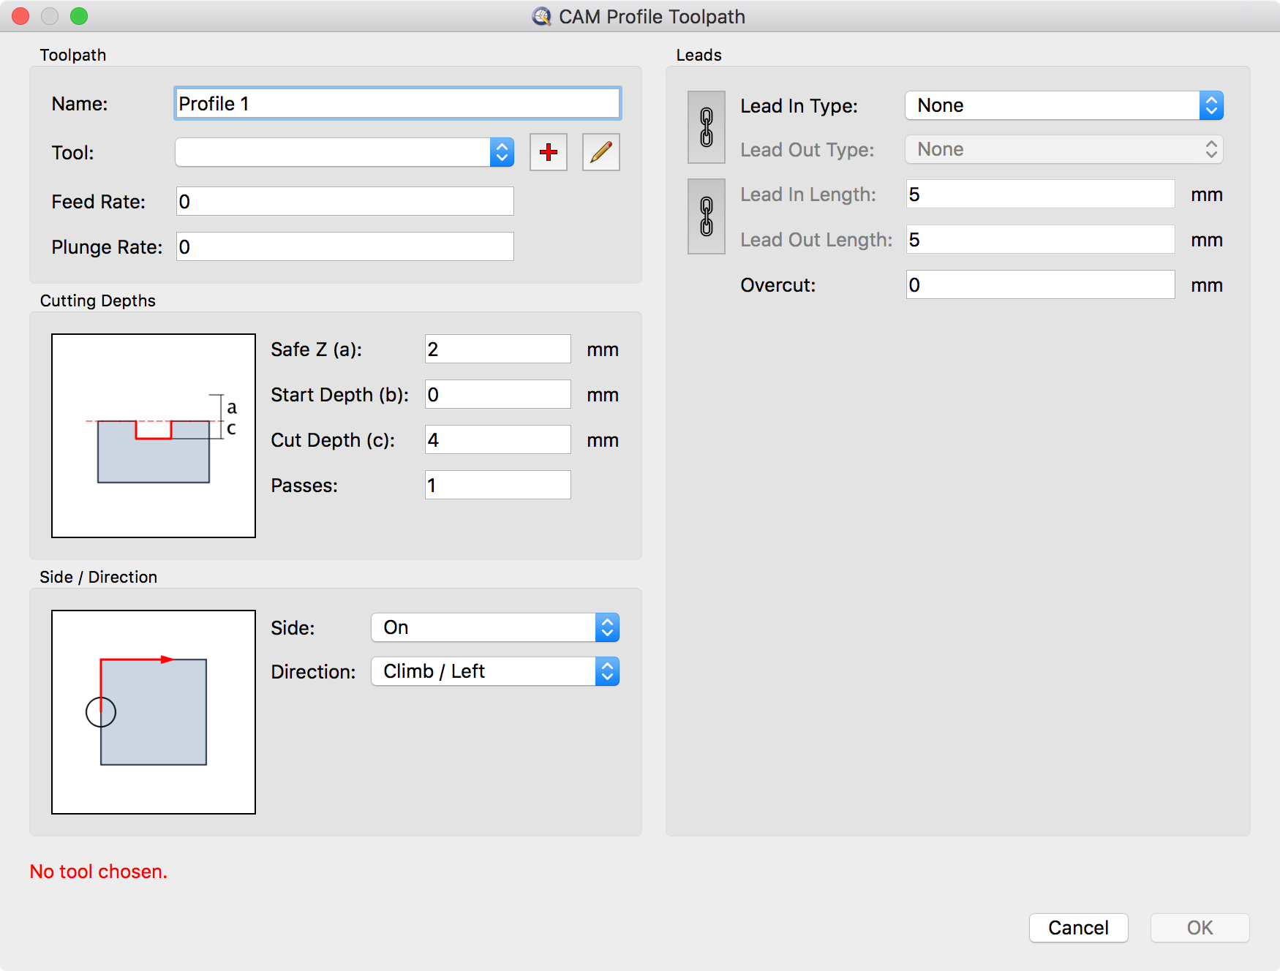
Task: Open the Direction dropdown
Action: pyautogui.click(x=495, y=671)
